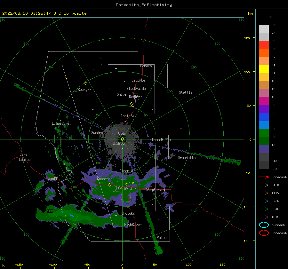Click the yellow diamond marker above Calgary label
288x269 pixels.
pos(126,184)
